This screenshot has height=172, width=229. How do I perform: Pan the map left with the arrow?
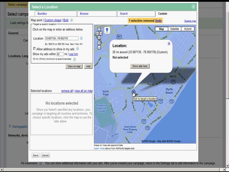[97, 33]
